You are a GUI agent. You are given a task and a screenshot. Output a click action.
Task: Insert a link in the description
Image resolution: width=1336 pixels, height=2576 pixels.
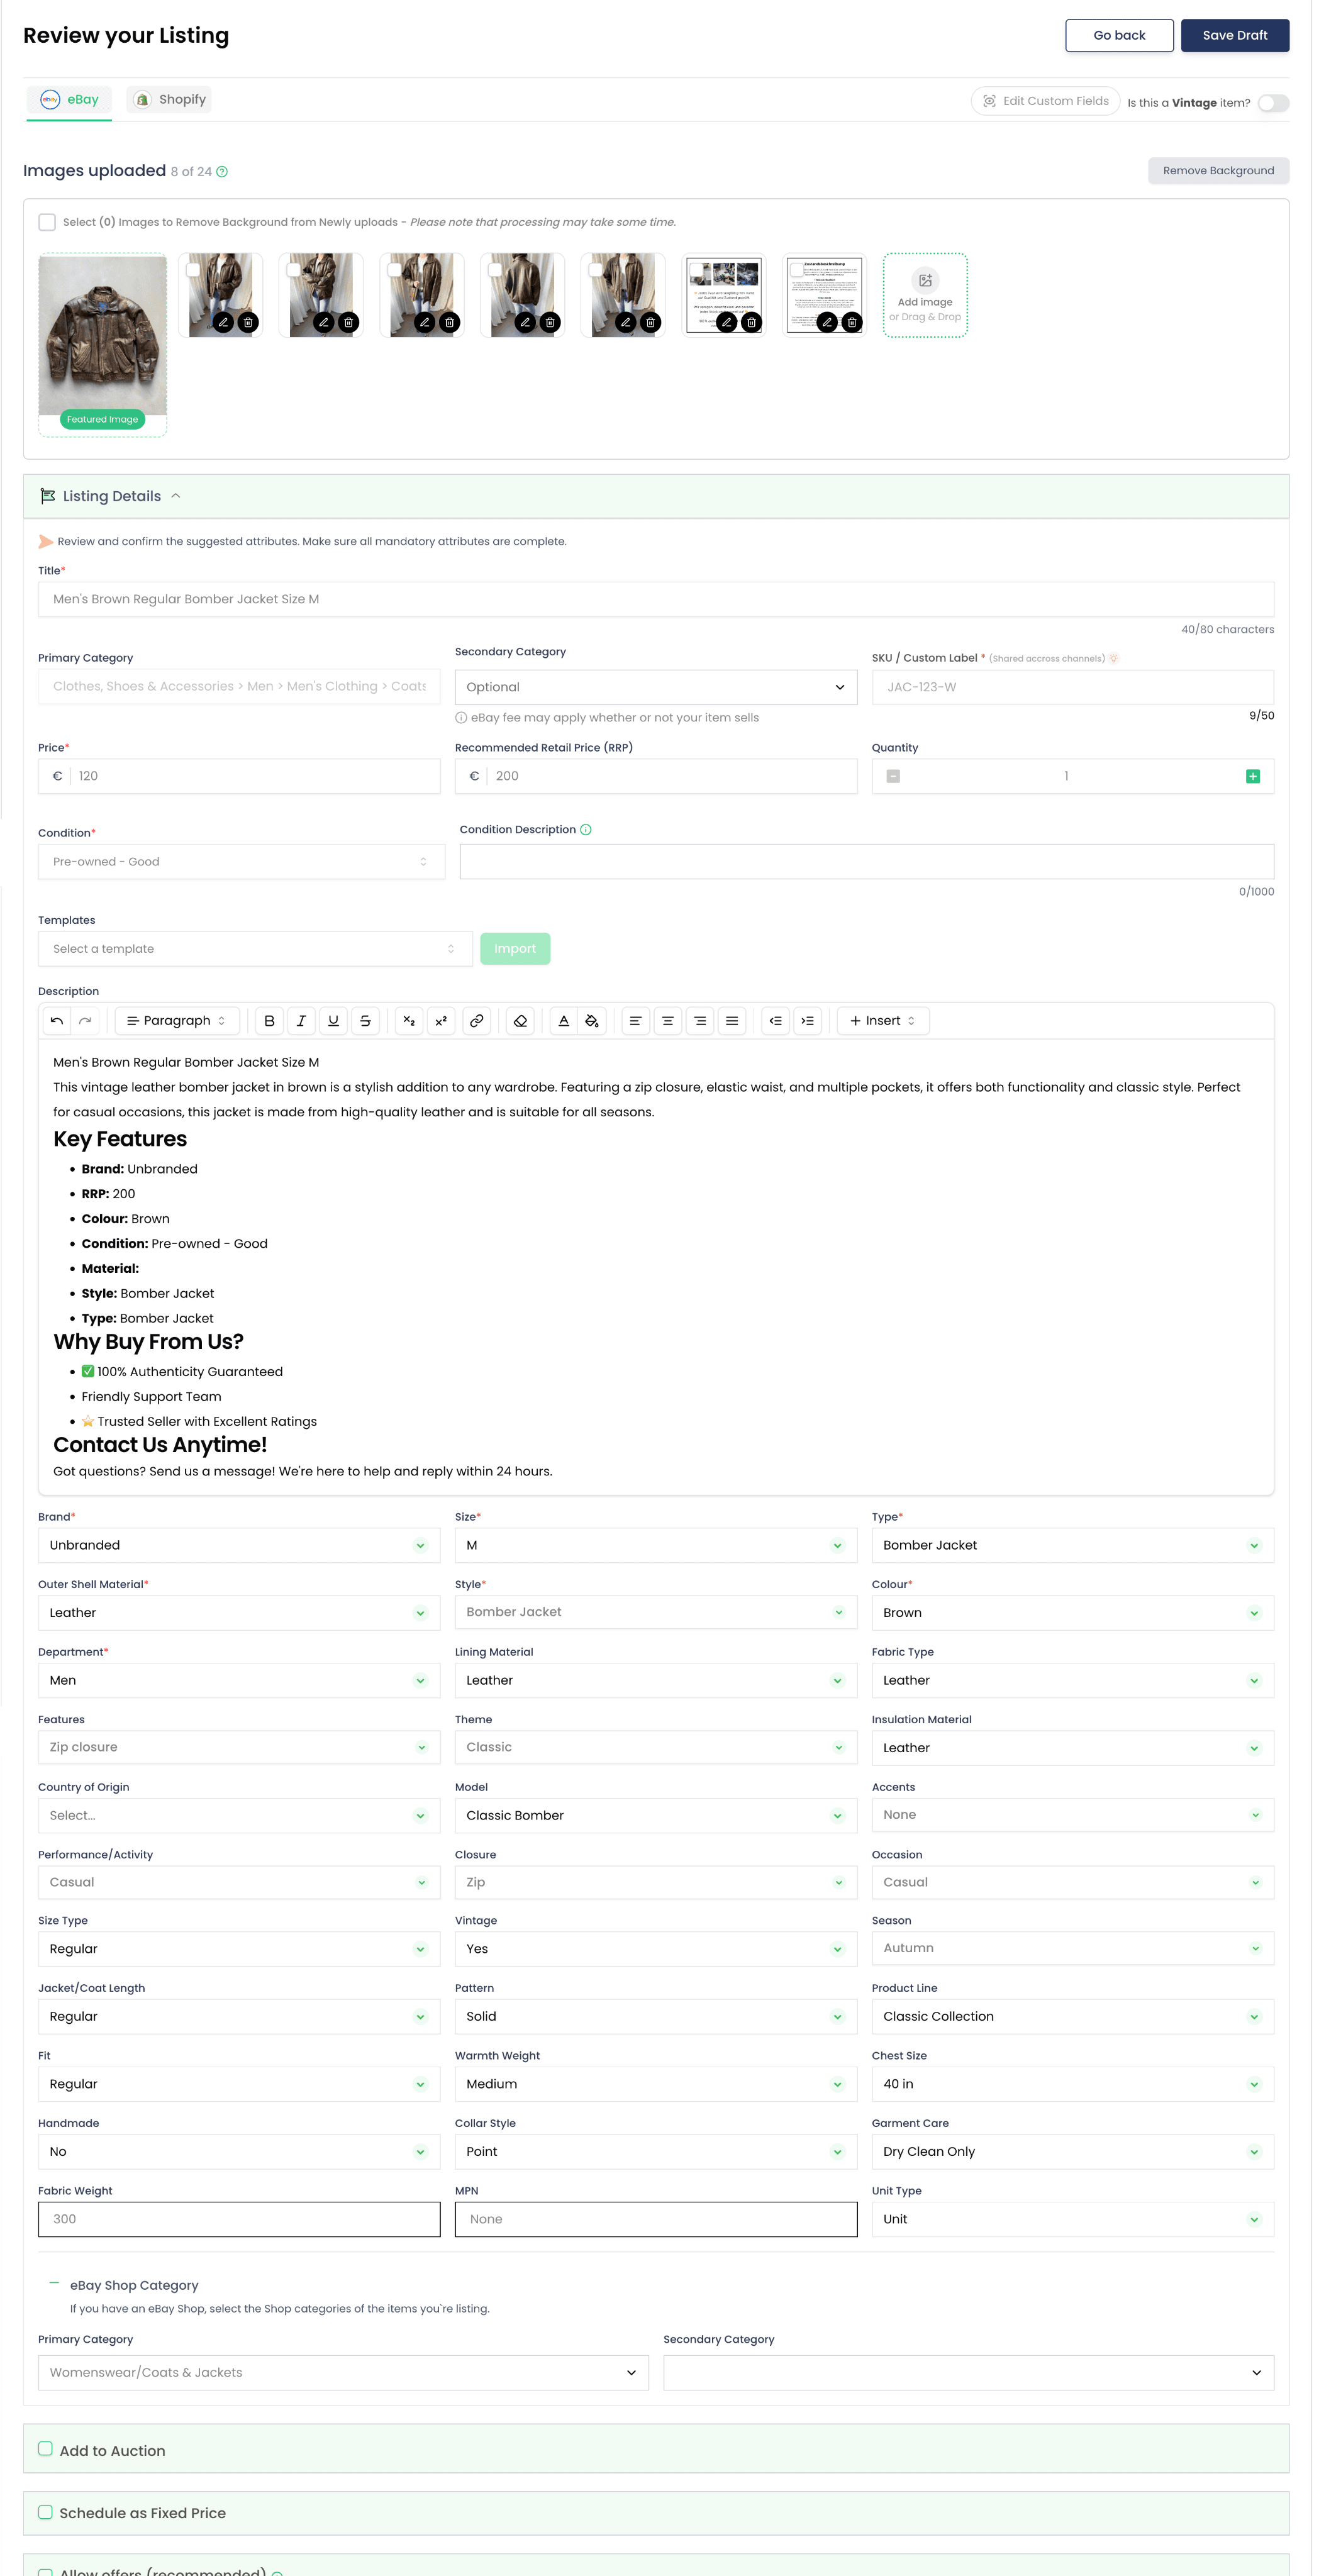click(477, 1021)
